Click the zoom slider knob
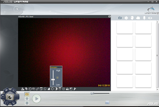 coord(93,93)
